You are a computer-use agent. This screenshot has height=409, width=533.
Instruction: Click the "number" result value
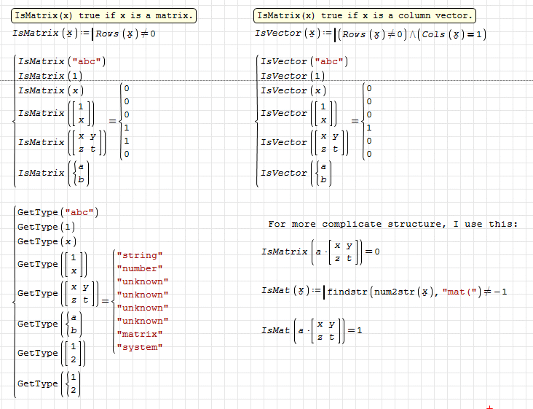(139, 268)
